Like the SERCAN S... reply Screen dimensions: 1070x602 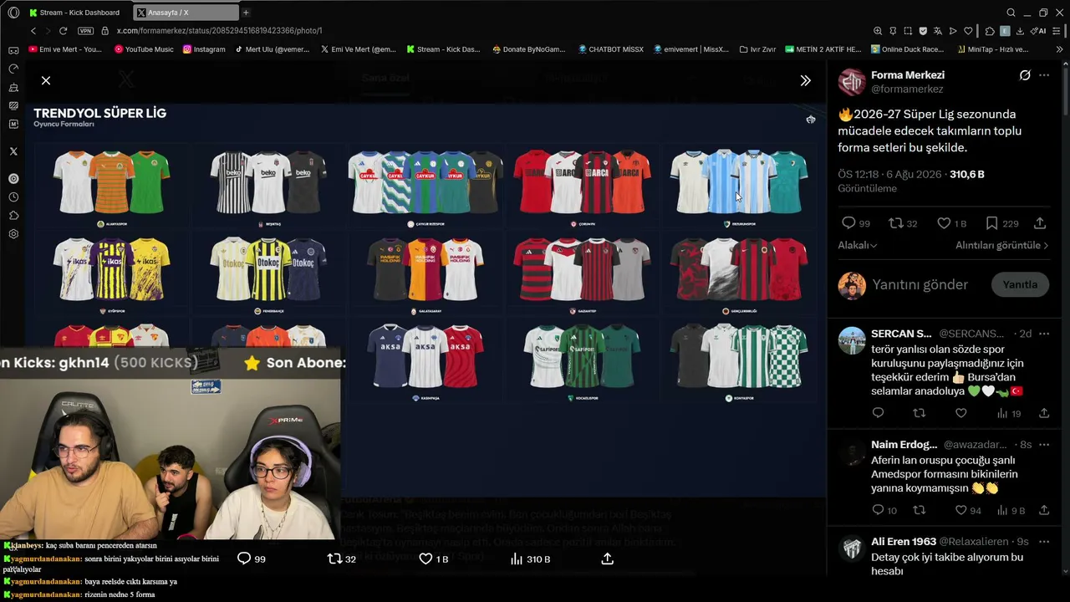(x=961, y=413)
